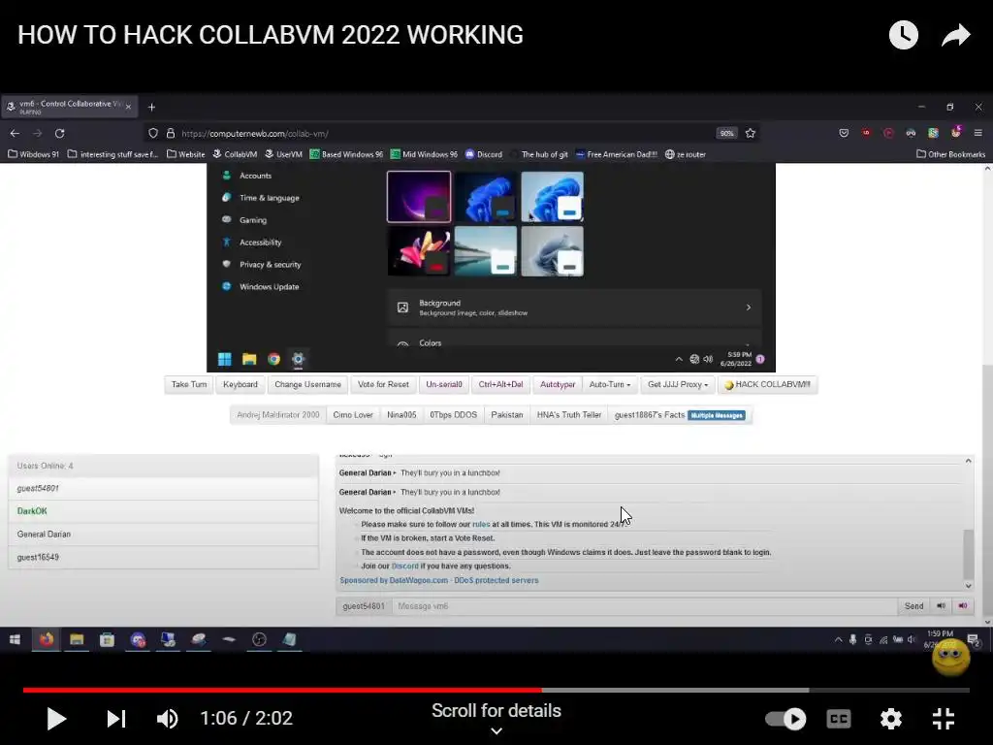This screenshot has height=745, width=993.
Task: Click the Share arrow icon
Action: (955, 35)
